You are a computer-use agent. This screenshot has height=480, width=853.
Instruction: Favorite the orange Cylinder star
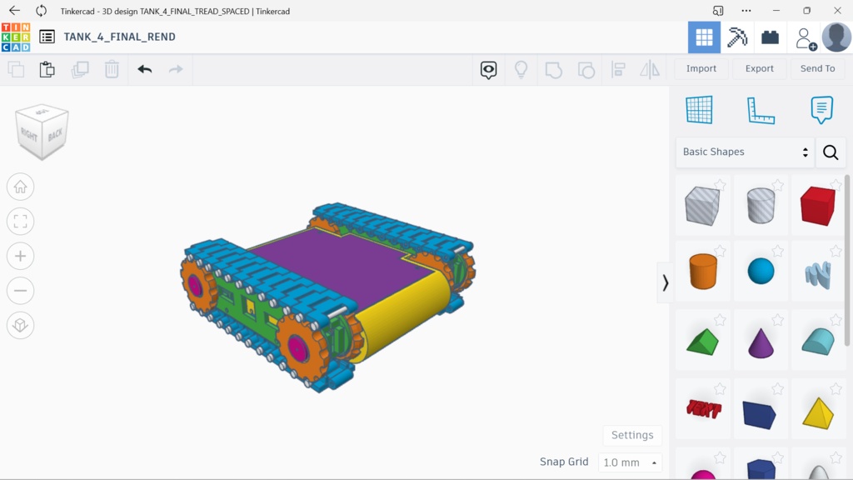point(720,251)
